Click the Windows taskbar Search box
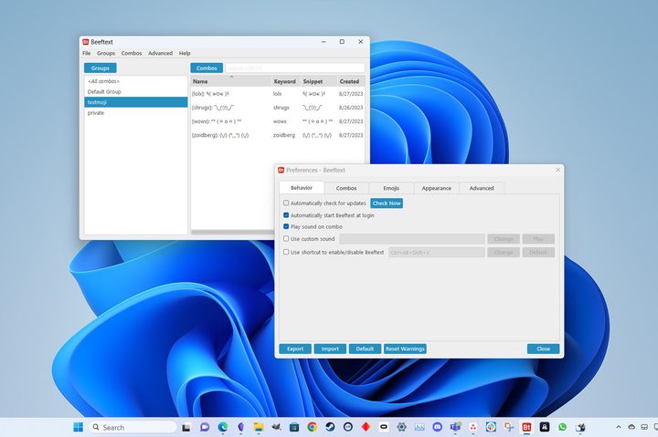Screen dimensions: 658x437 [x=133, y=427]
